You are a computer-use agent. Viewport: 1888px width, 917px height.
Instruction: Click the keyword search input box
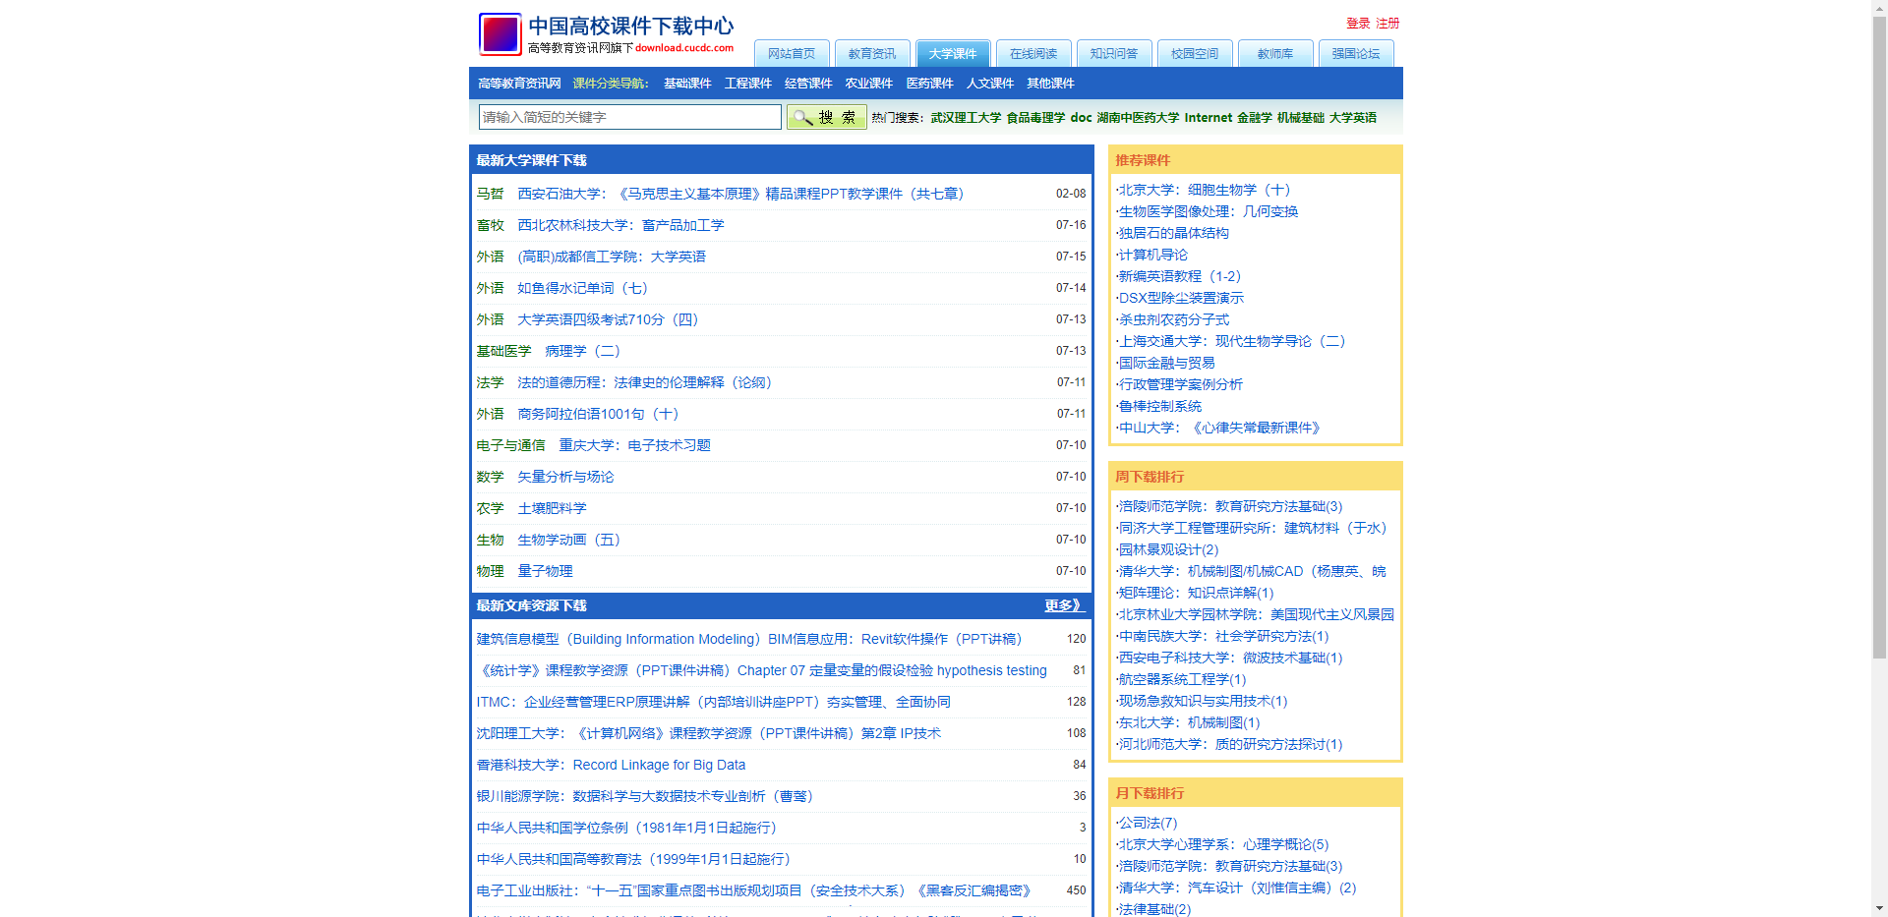point(627,117)
